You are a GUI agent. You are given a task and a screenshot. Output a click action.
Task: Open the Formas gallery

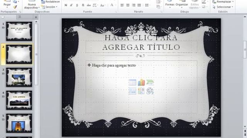pos(170,4)
